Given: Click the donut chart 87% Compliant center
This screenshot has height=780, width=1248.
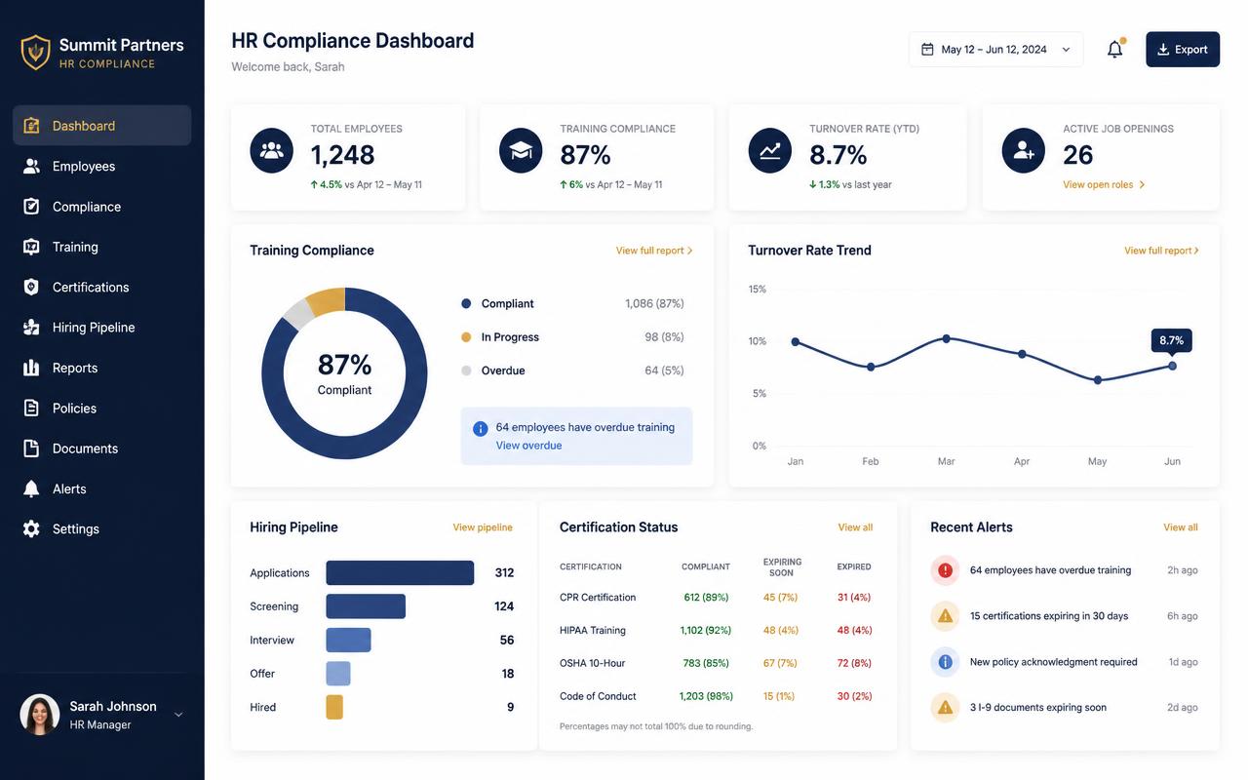Looking at the screenshot, I should [344, 373].
